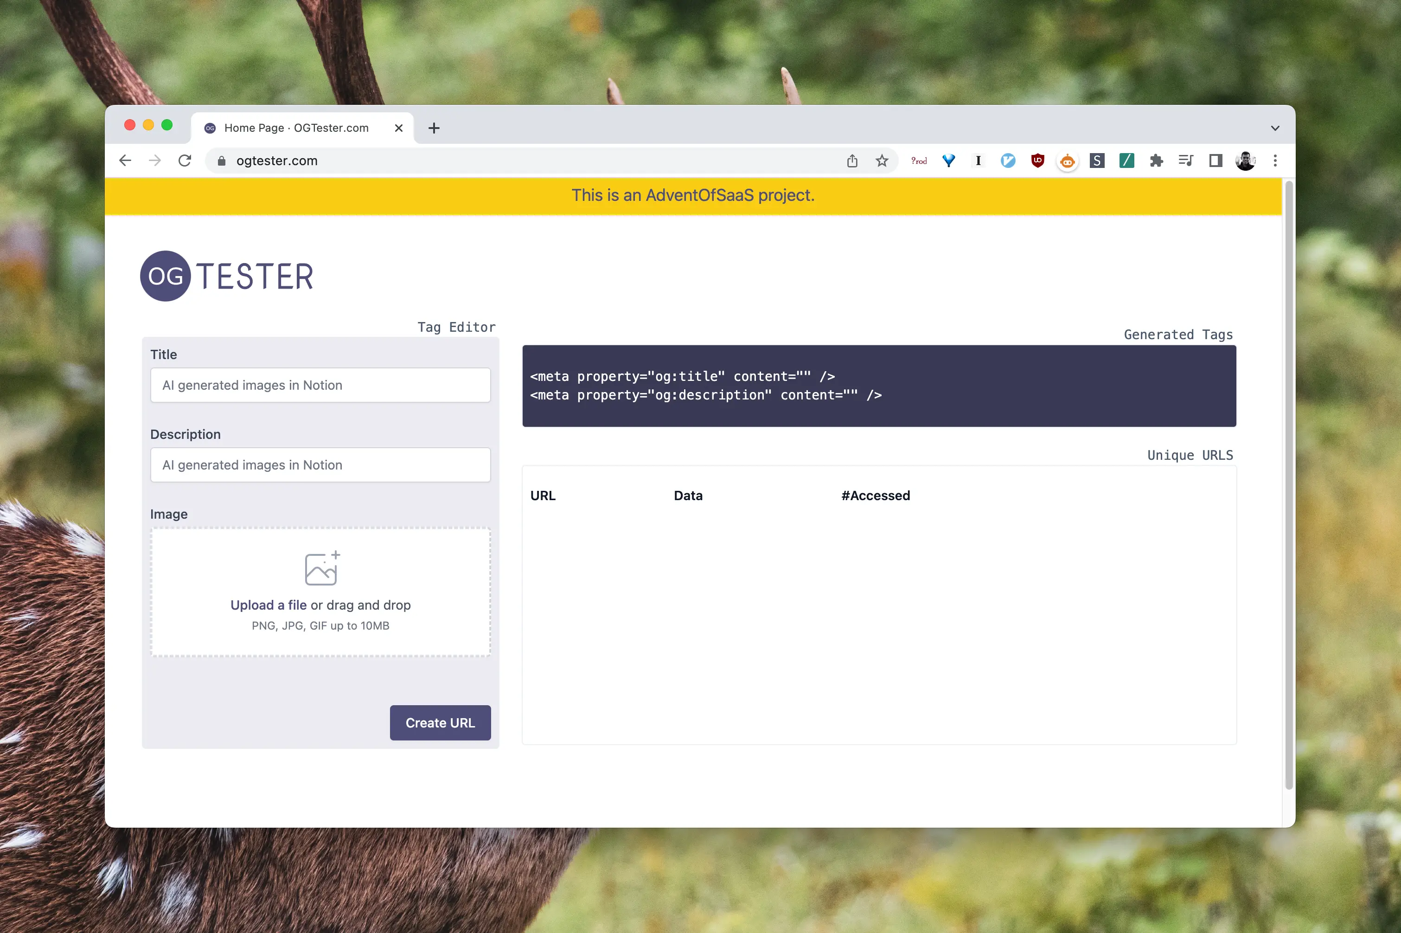
Task: Click the Upload a file link
Action: 268,605
